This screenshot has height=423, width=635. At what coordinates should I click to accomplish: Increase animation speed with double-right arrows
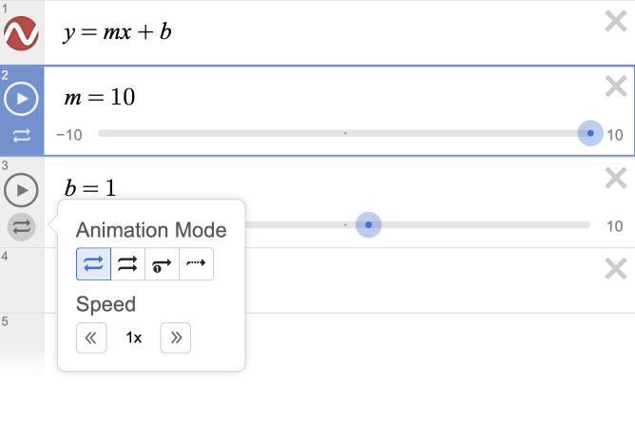tap(176, 337)
